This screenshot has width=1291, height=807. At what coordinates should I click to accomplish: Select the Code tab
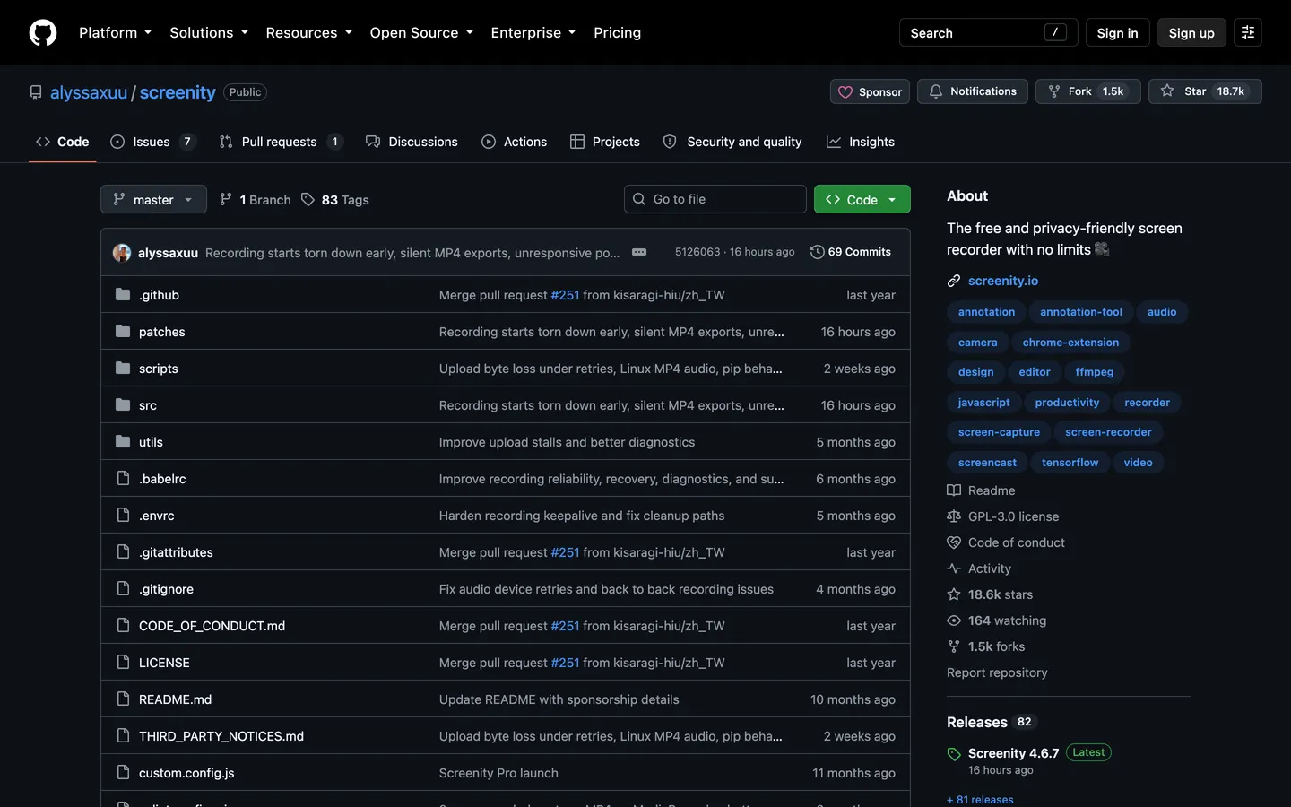pos(63,142)
